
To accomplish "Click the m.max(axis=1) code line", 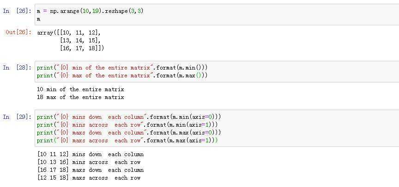I will click(x=127, y=140).
